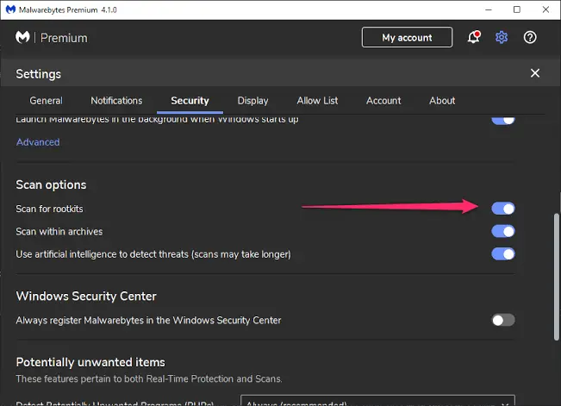Switch to the General tab

[47, 101]
